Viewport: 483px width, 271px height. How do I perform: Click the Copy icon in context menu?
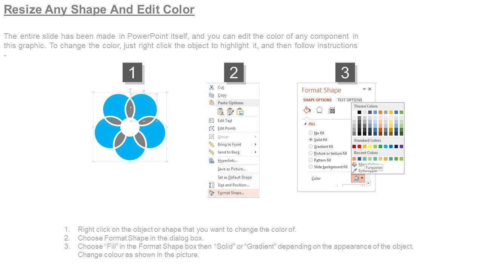coord(212,95)
